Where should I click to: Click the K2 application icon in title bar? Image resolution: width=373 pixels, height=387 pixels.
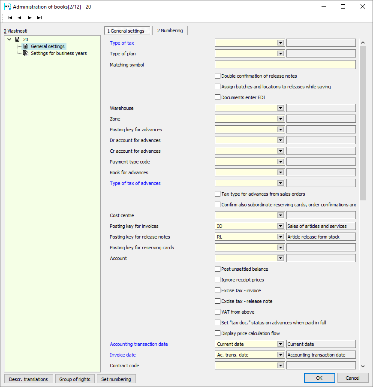[7, 7]
